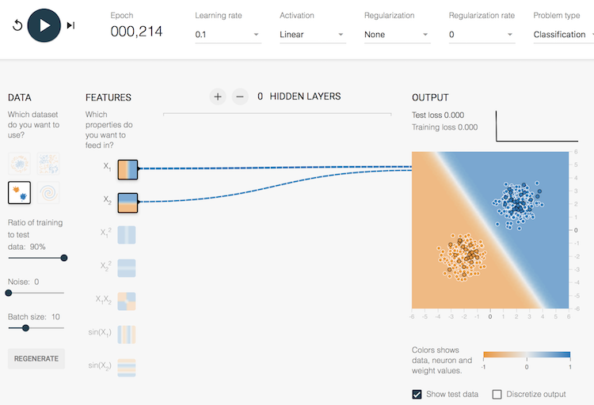Remove a hidden layer with minus icon

[240, 97]
